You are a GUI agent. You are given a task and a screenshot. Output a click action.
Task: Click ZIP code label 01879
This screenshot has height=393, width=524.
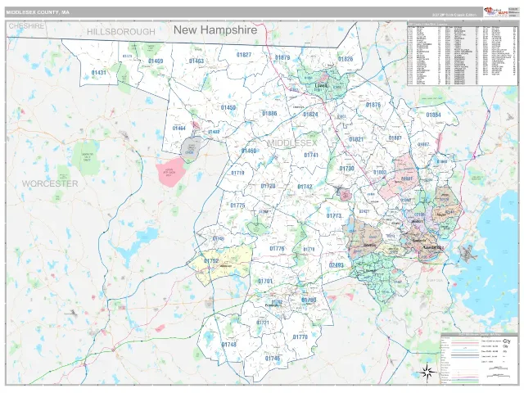point(282,57)
